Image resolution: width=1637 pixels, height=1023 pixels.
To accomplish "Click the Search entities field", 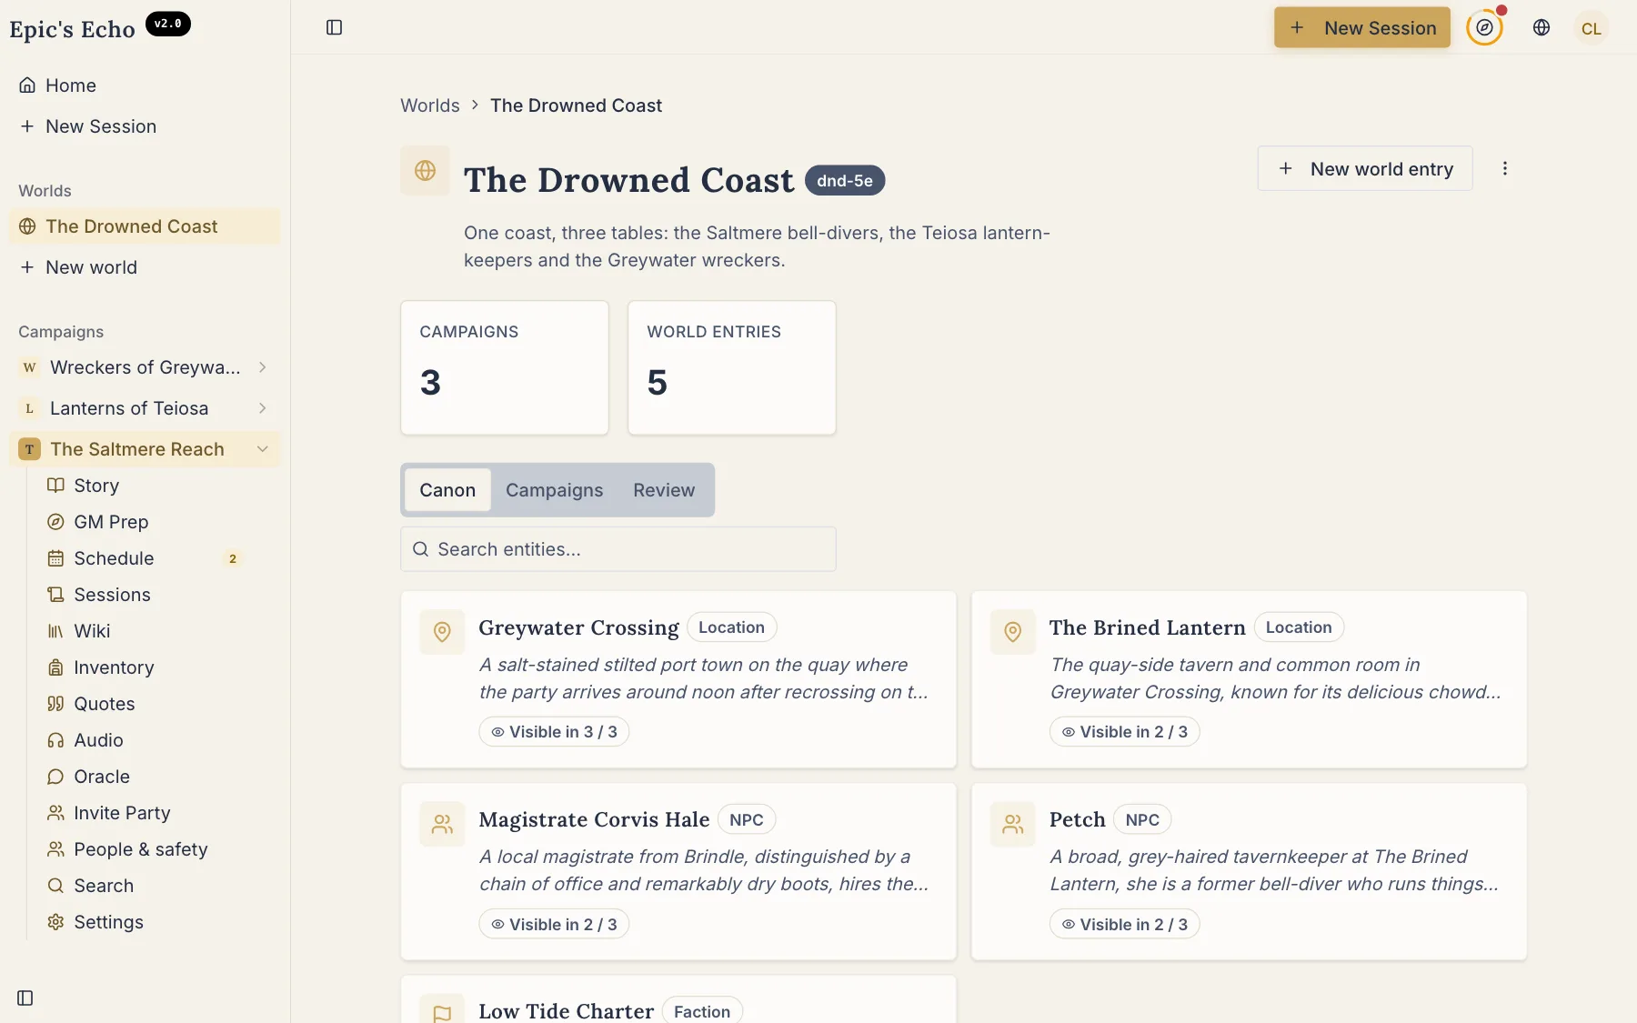I will tap(618, 549).
